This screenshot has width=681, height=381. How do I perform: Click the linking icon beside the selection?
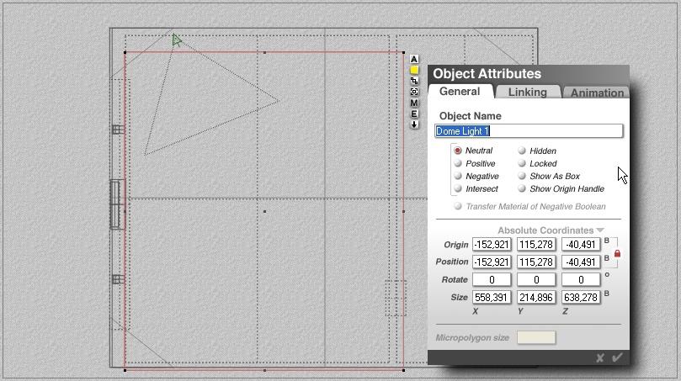click(x=414, y=81)
